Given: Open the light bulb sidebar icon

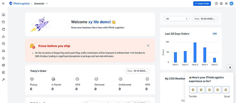Looking at the screenshot, I should click(3, 58).
